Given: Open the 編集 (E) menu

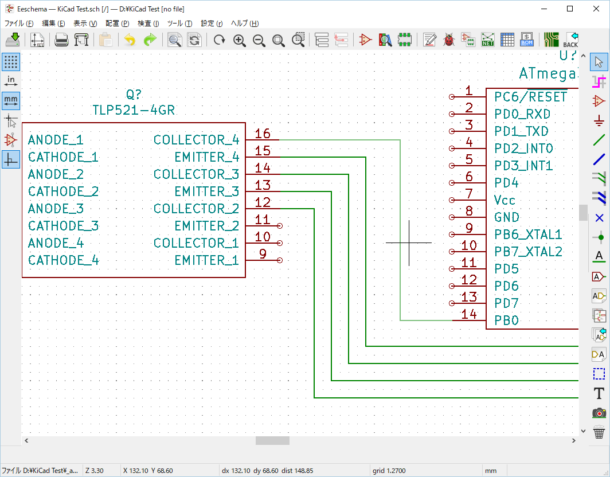Looking at the screenshot, I should pos(53,24).
